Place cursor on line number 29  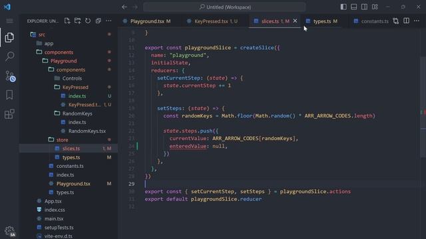132,184
